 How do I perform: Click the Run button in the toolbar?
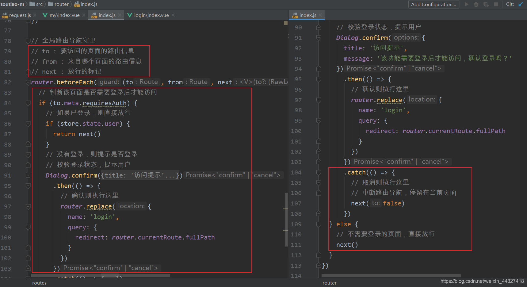pos(466,4)
